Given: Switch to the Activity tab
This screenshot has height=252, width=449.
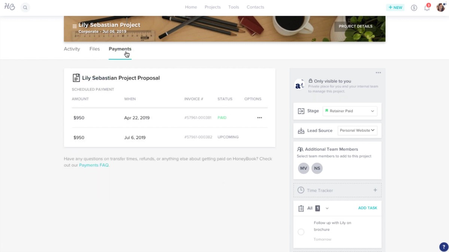Looking at the screenshot, I should point(72,49).
